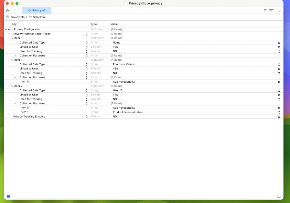Toggle Item 1 Linked to User value stepper
This screenshot has width=290, height=203.
pyautogui.click(x=279, y=69)
